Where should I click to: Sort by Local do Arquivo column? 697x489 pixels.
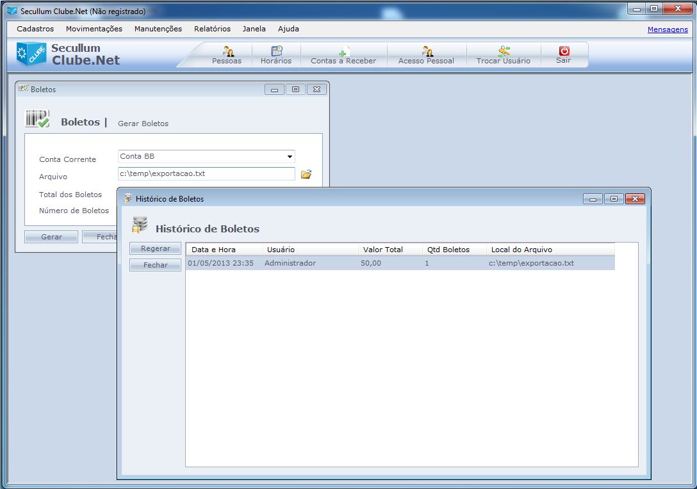click(x=550, y=250)
